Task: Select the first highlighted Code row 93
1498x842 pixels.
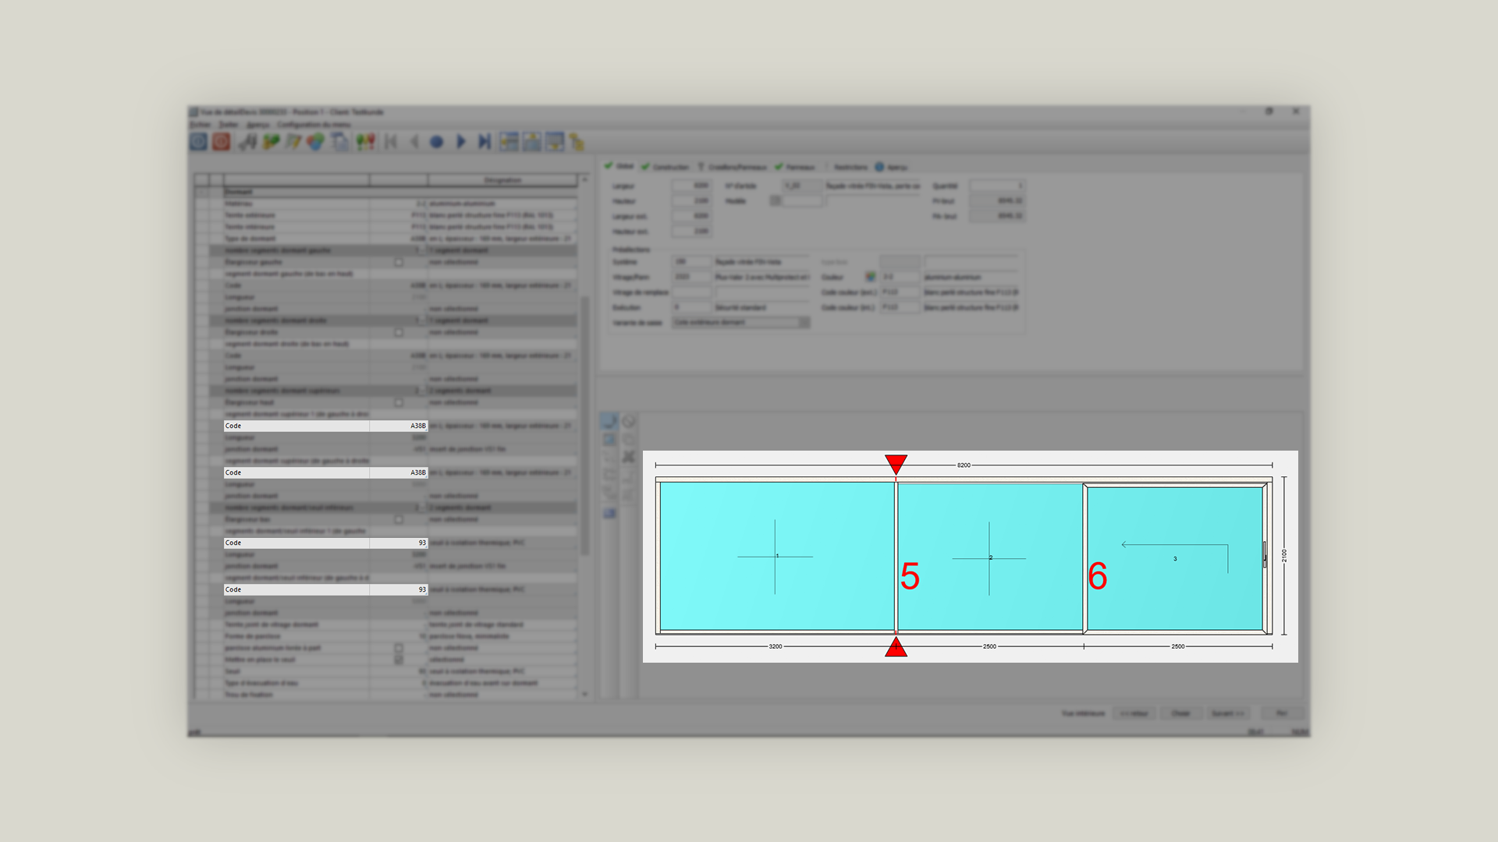Action: tap(325, 543)
